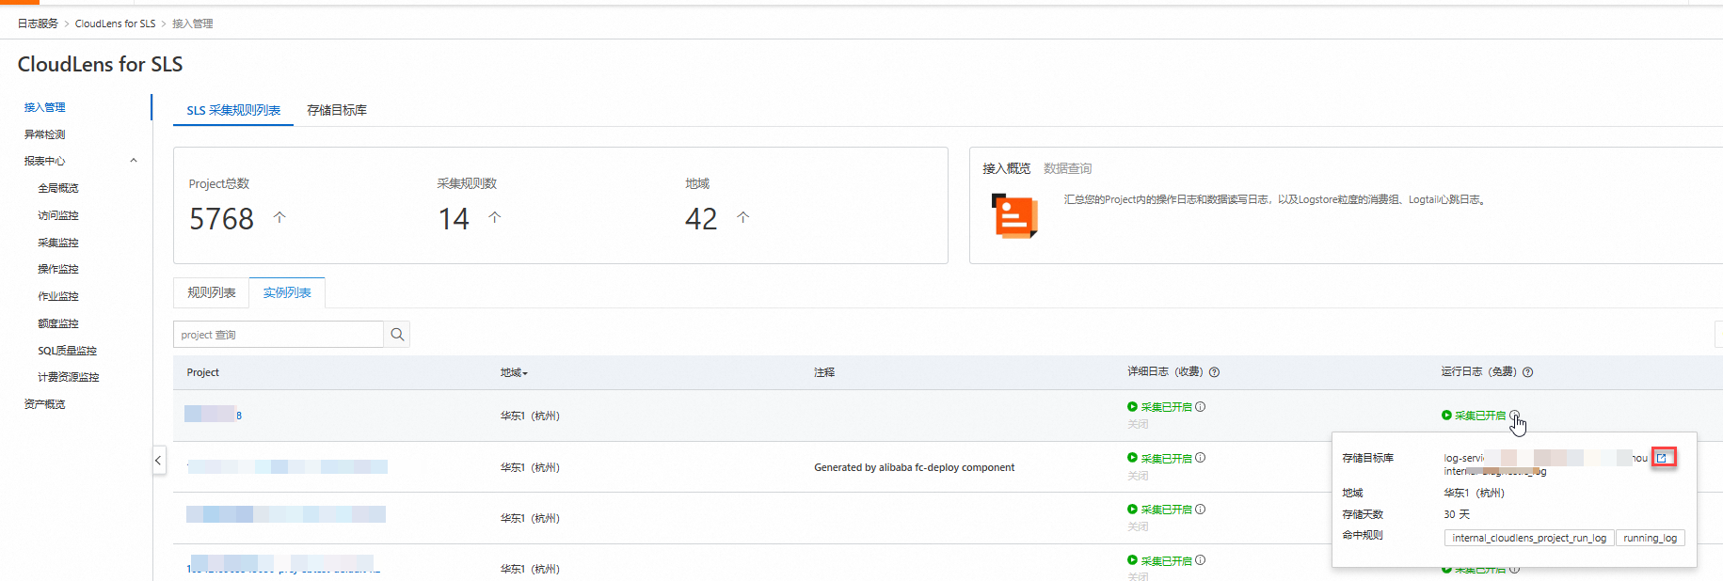This screenshot has height=581, width=1723.
Task: Click the search magnifier icon next to project query
Action: point(397,335)
